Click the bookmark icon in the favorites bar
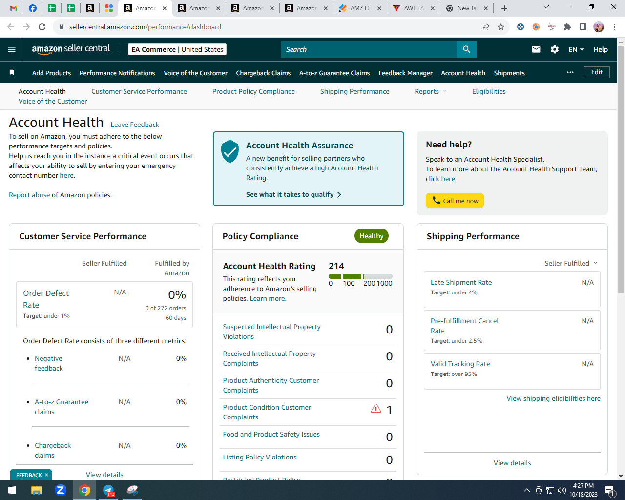The height and width of the screenshot is (500, 625). tap(12, 72)
